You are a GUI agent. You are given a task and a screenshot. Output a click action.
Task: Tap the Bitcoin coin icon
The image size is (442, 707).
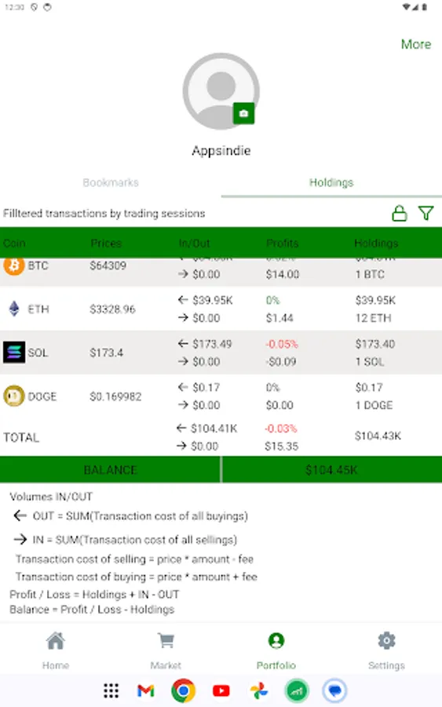pos(14,266)
